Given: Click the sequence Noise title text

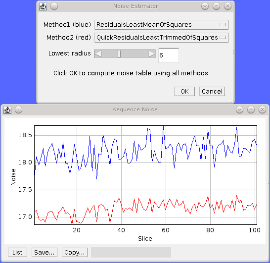Looking at the screenshot, I should [135, 109].
